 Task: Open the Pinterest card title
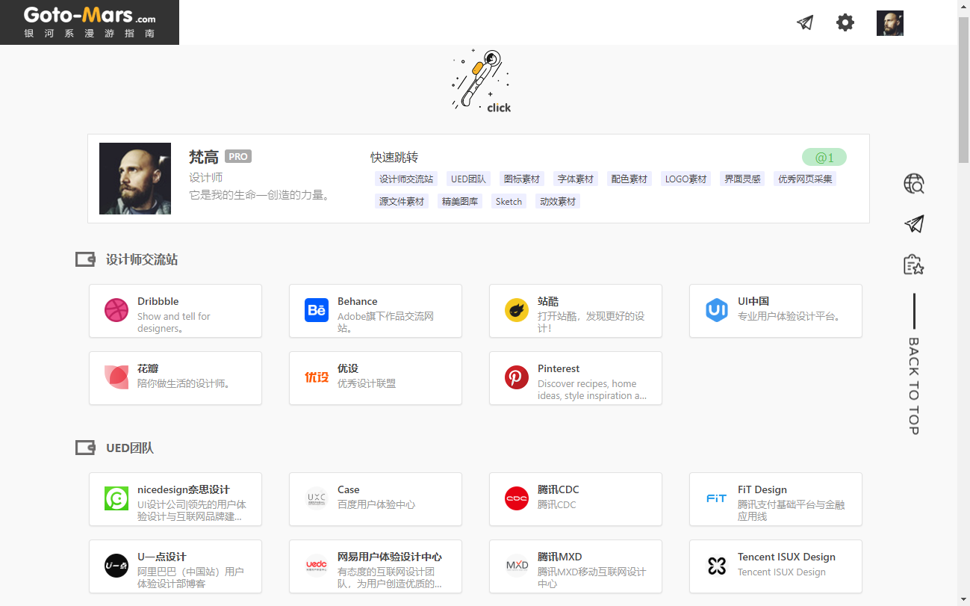559,368
